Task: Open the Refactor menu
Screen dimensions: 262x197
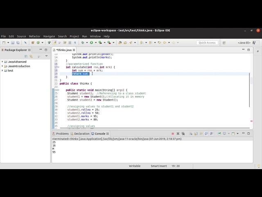Action: coord(34,36)
